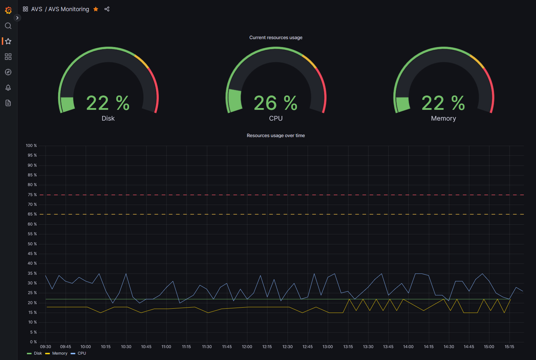This screenshot has height=360, width=536.
Task: Click the Memory gauge 22 % value
Action: coord(443,103)
